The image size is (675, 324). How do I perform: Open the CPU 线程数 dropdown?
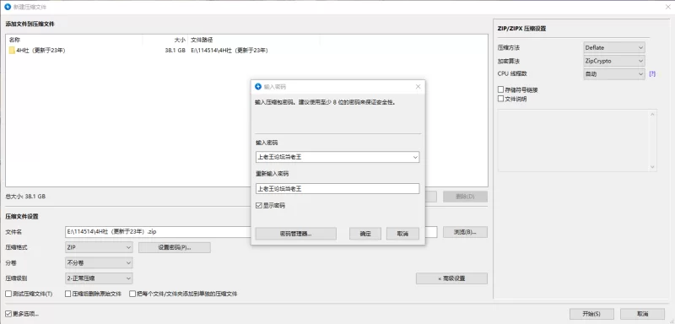[614, 74]
